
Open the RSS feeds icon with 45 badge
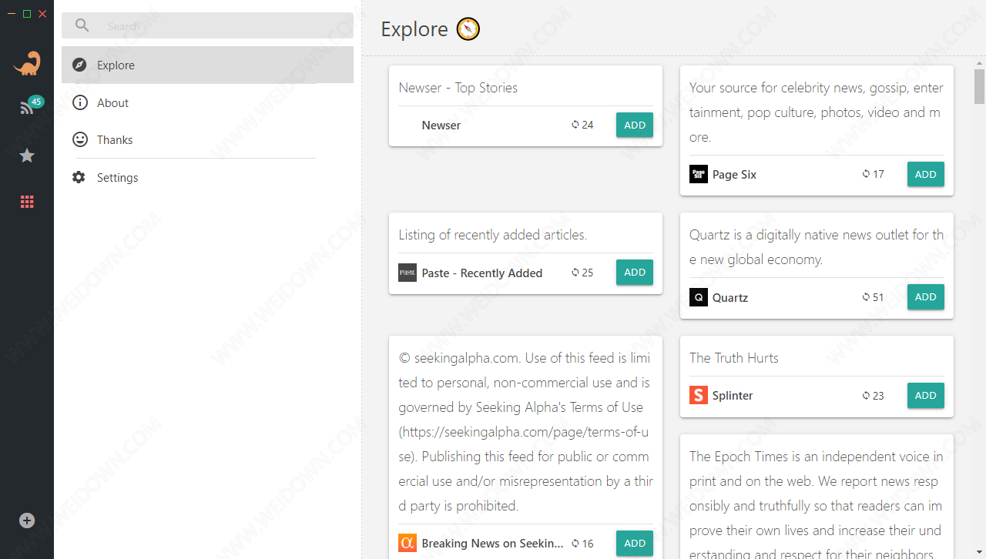(x=27, y=109)
